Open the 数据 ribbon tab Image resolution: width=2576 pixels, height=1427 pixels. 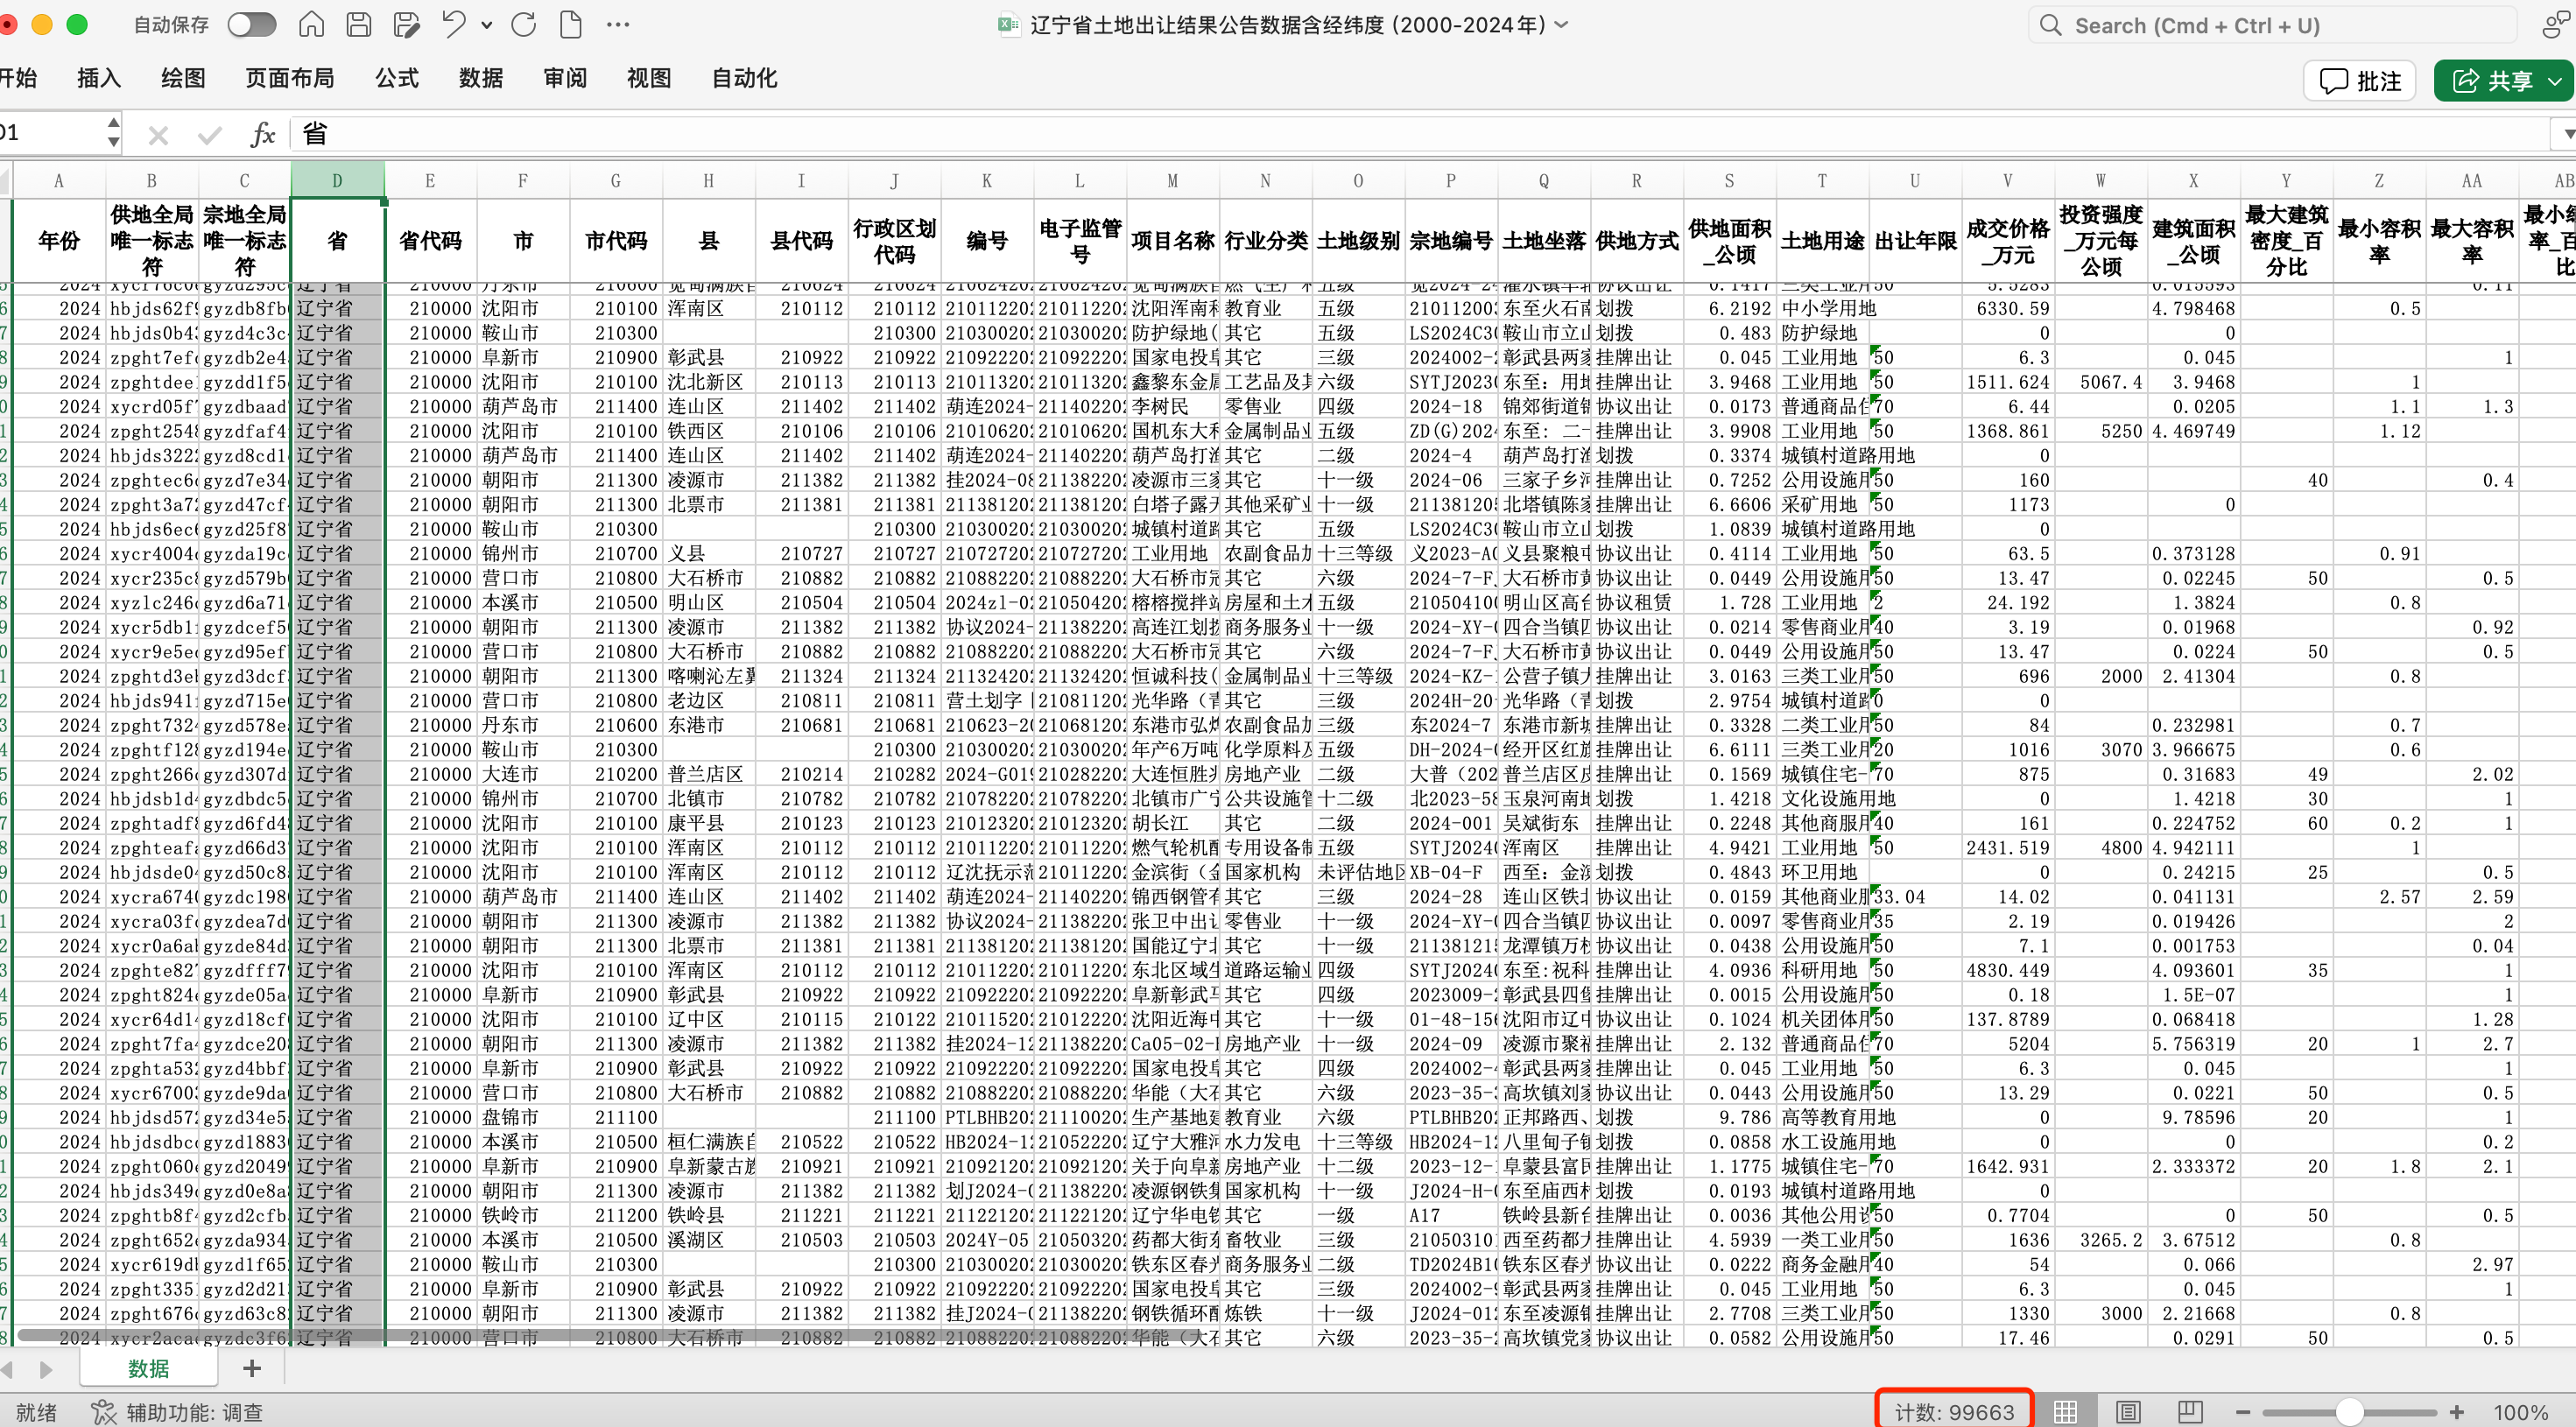pos(481,78)
